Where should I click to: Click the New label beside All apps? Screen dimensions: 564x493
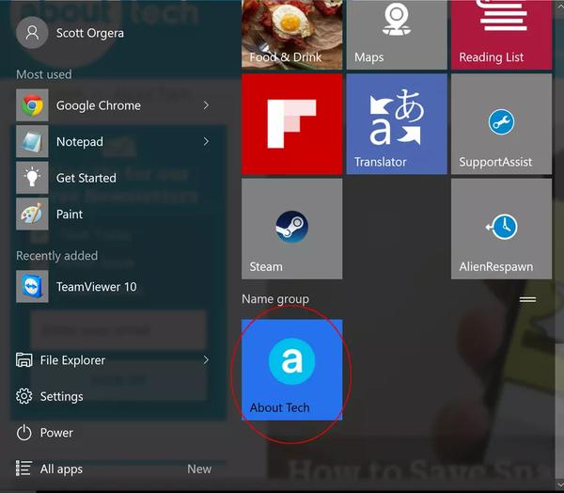click(x=199, y=469)
